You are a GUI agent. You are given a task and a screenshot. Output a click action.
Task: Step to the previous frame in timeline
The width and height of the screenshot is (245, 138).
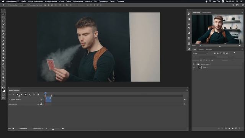tap(13, 95)
